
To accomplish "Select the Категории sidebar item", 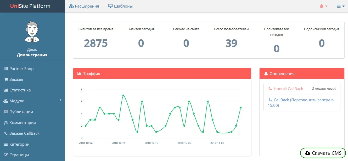I will click(19, 144).
